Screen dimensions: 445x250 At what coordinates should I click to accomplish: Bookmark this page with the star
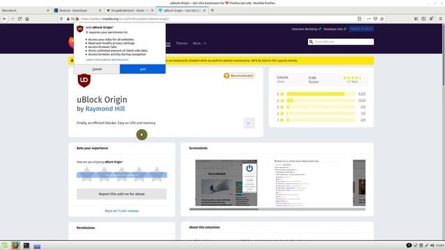[382, 19]
